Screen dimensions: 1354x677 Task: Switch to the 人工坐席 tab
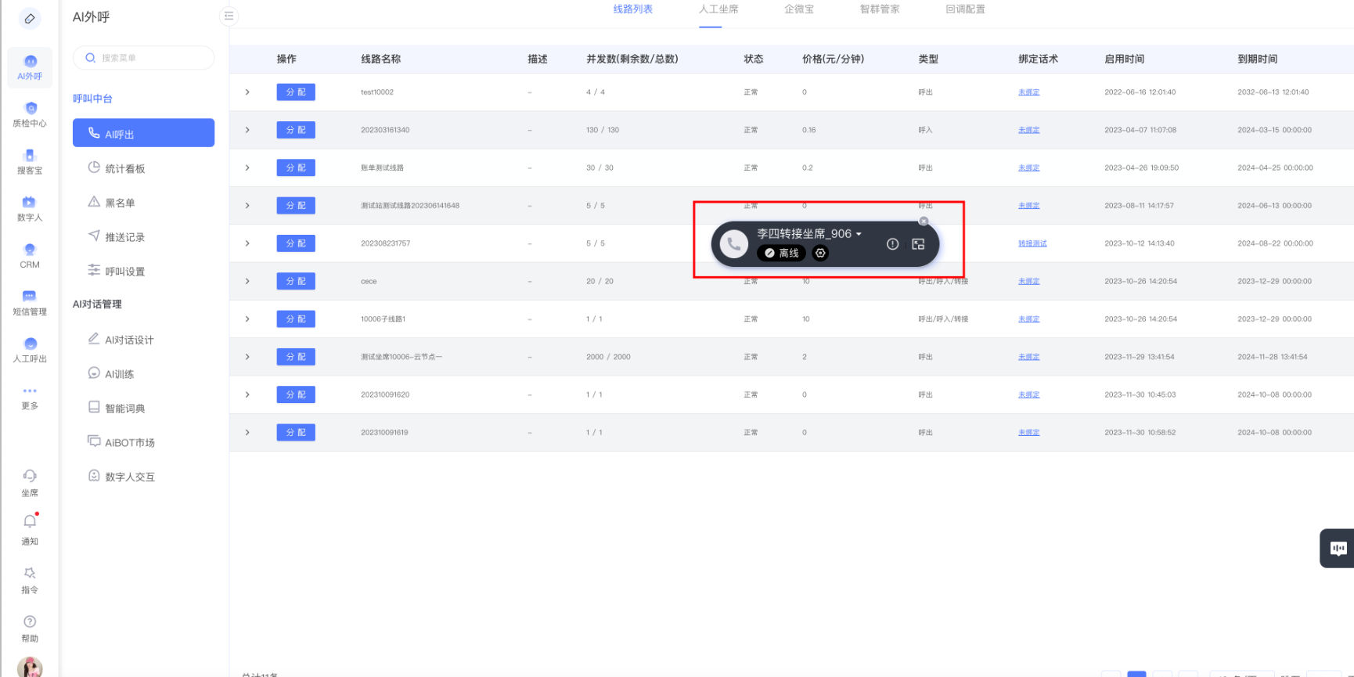click(x=718, y=9)
